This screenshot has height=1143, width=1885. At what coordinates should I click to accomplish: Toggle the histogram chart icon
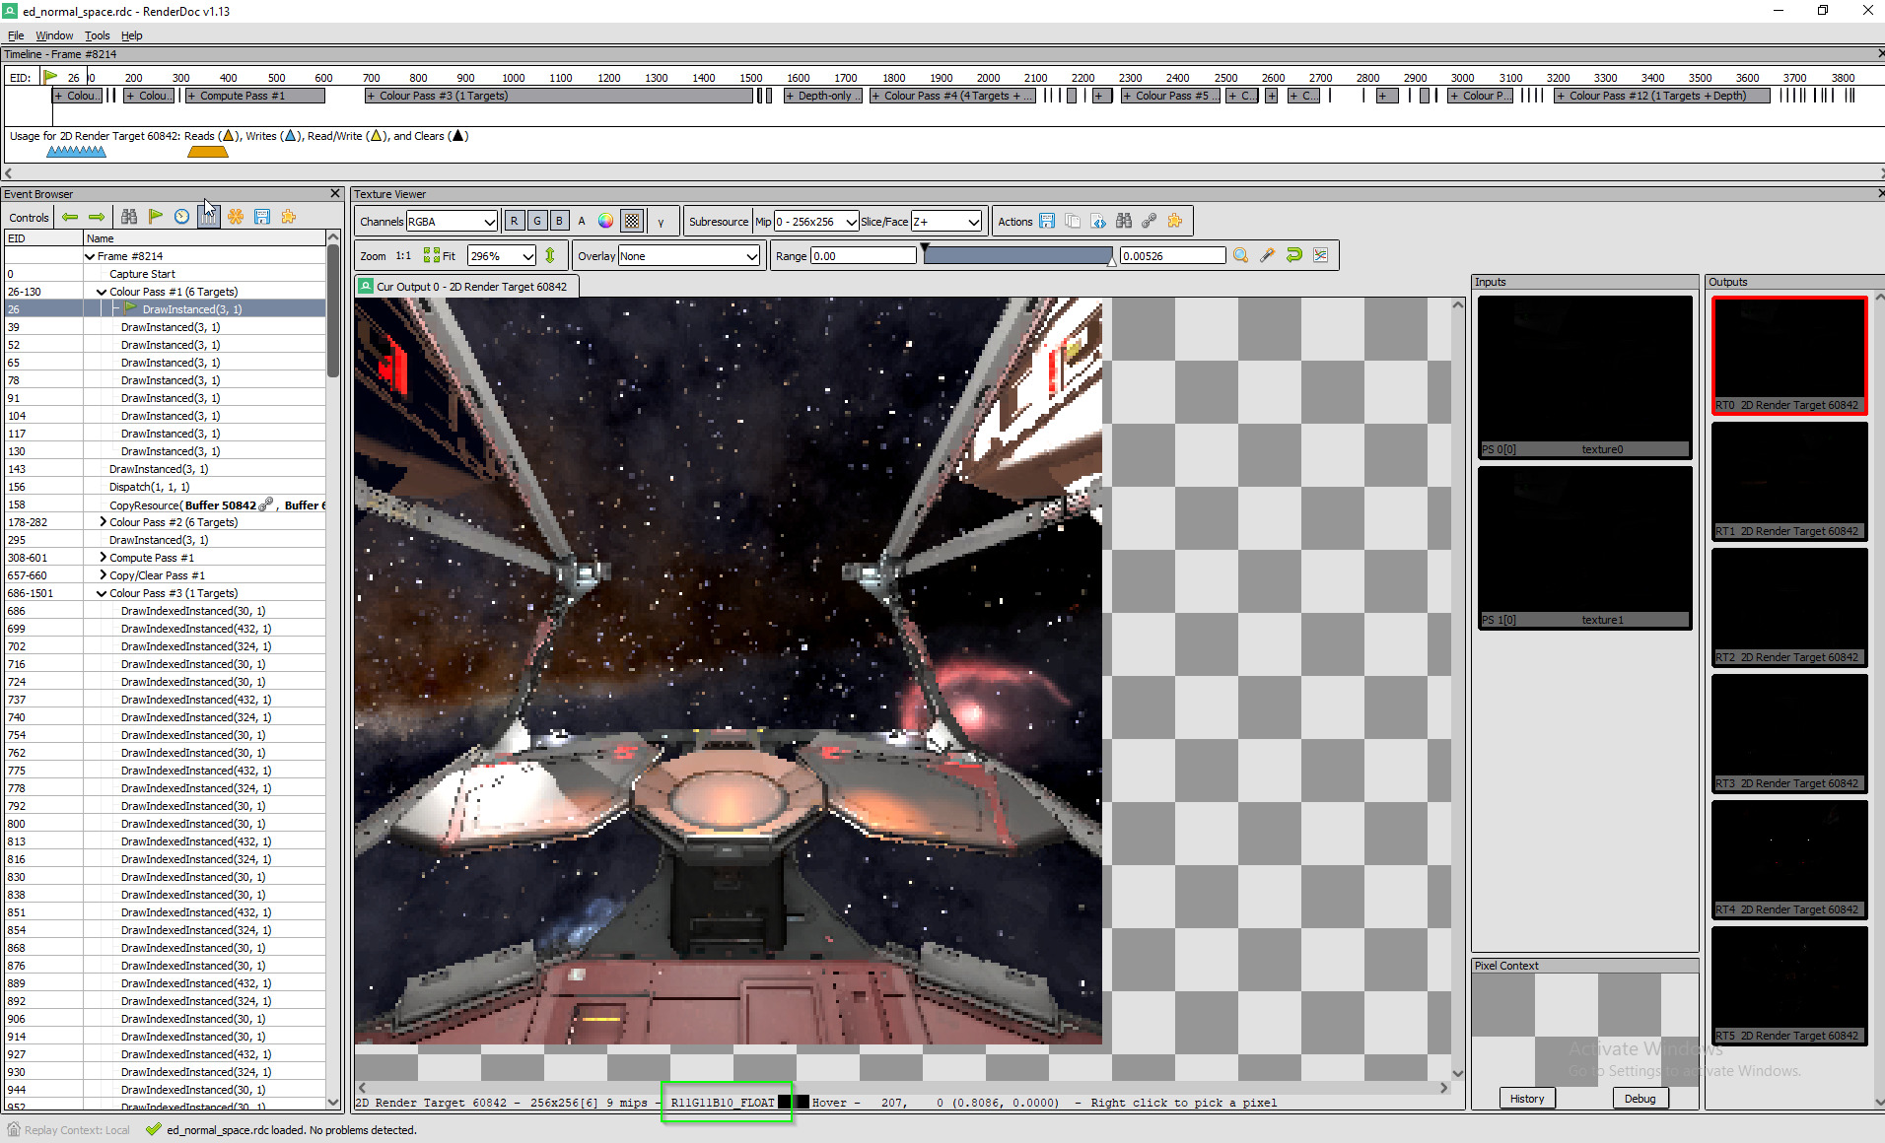(x=1321, y=256)
